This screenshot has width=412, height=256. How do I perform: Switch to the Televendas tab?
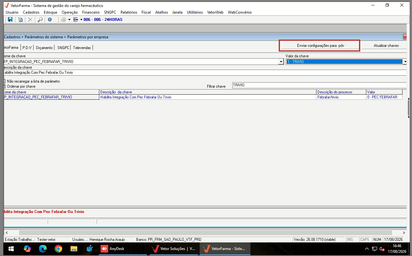[x=82, y=47]
